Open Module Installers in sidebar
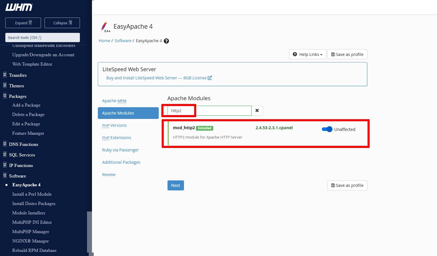Viewport: 437px width, 256px height. tap(29, 213)
